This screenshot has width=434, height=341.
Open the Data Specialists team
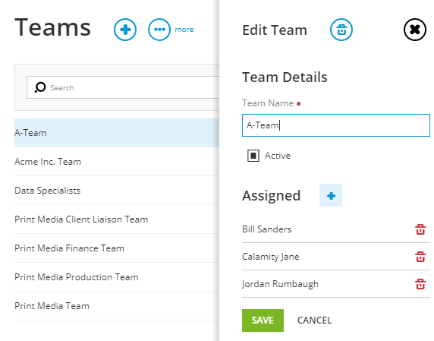pos(117,191)
